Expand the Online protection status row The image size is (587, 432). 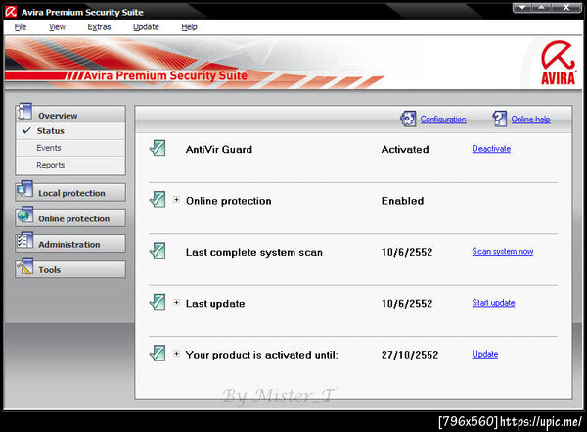coord(177,200)
